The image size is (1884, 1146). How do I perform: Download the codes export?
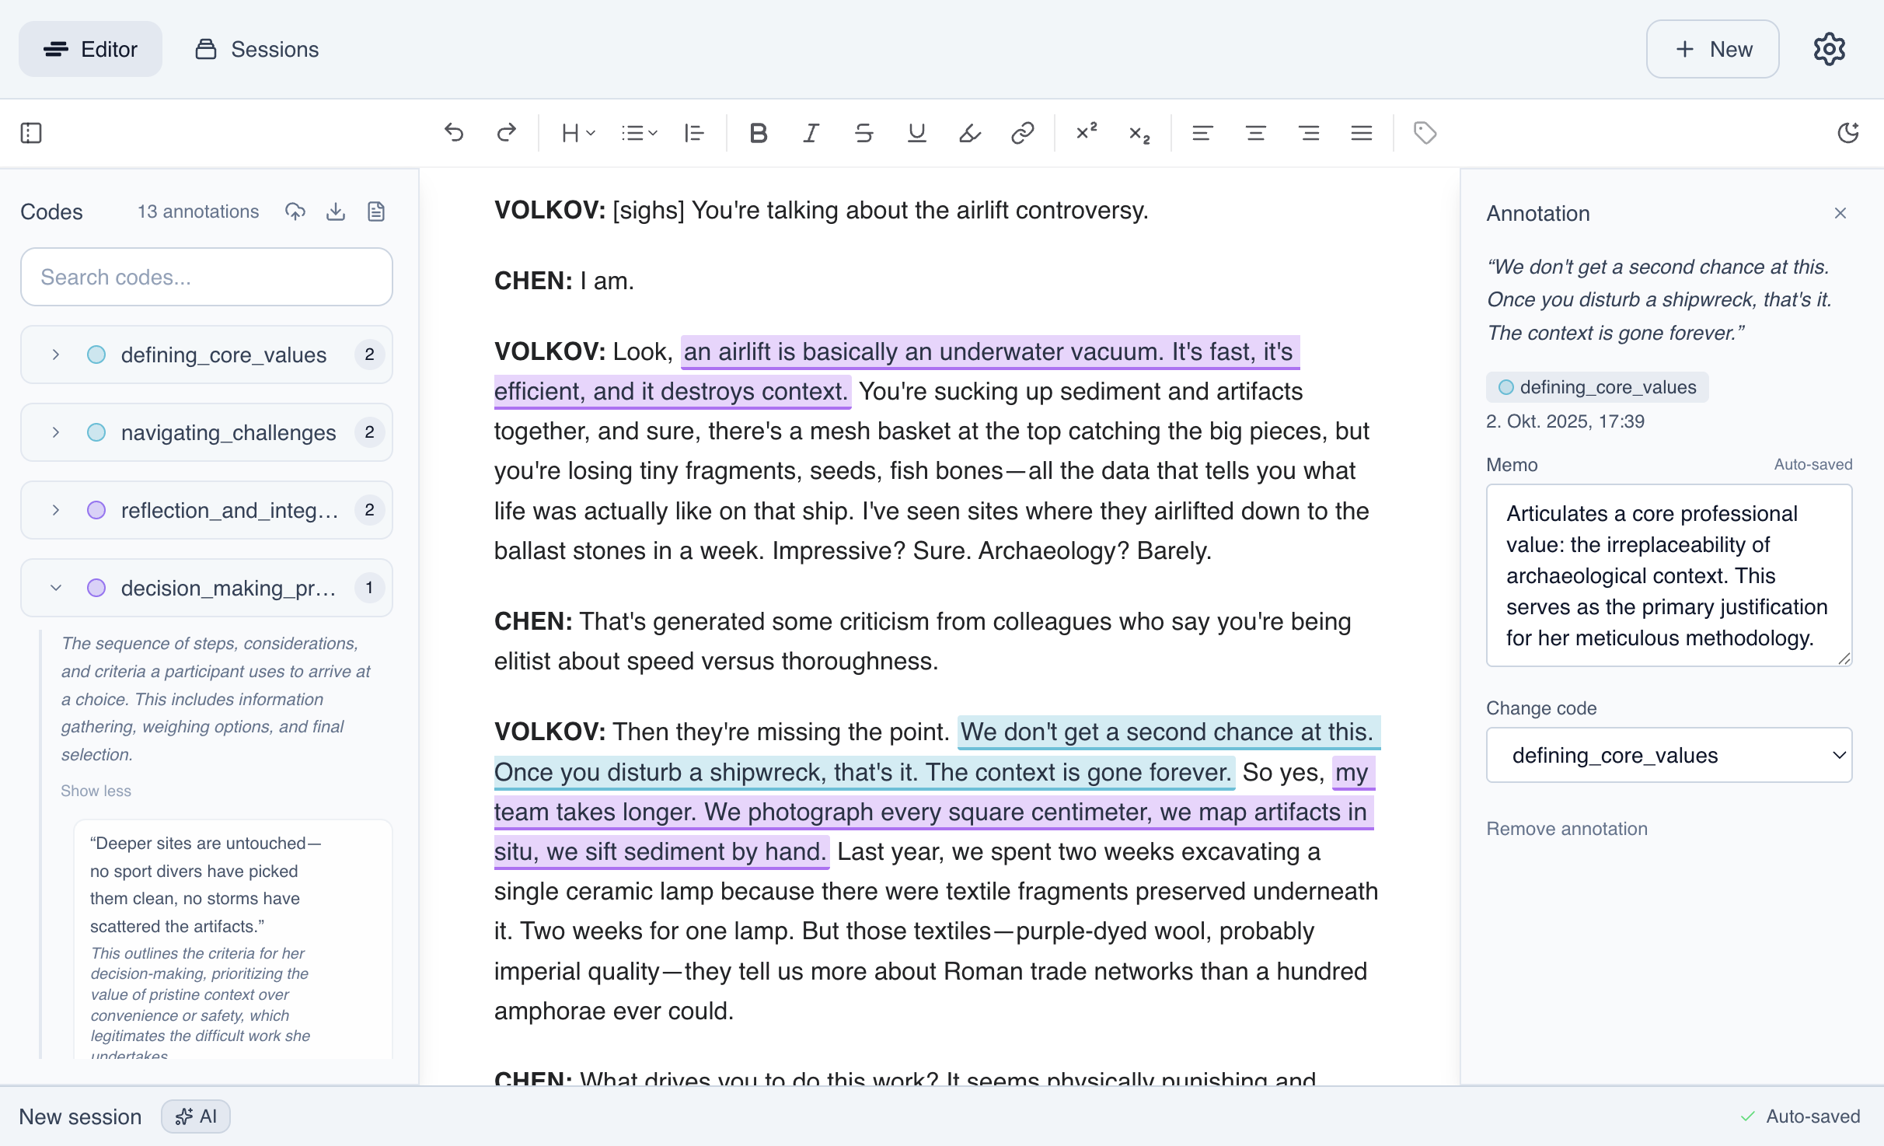tap(336, 211)
